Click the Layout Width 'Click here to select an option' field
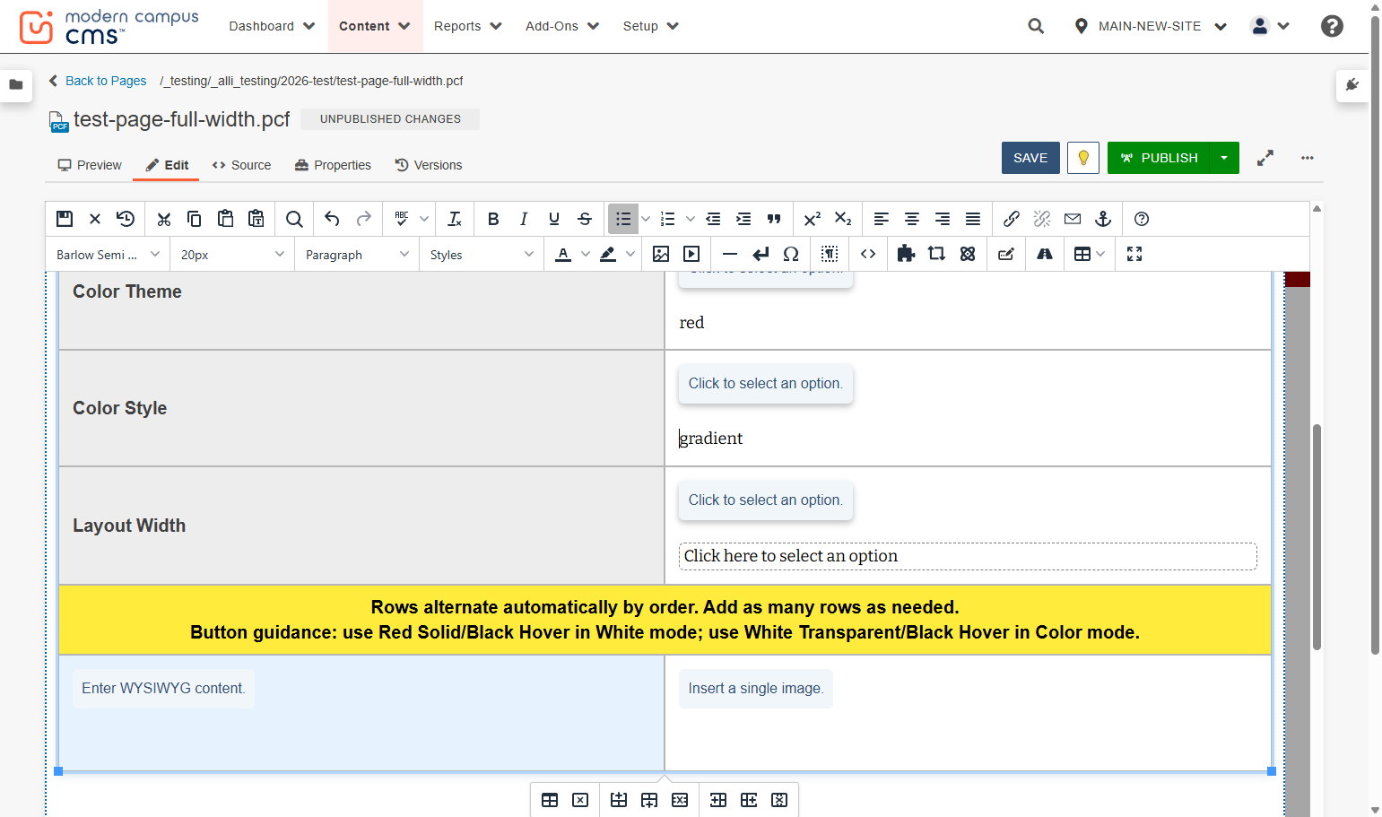Screen dimensions: 1382x817 tap(968, 556)
